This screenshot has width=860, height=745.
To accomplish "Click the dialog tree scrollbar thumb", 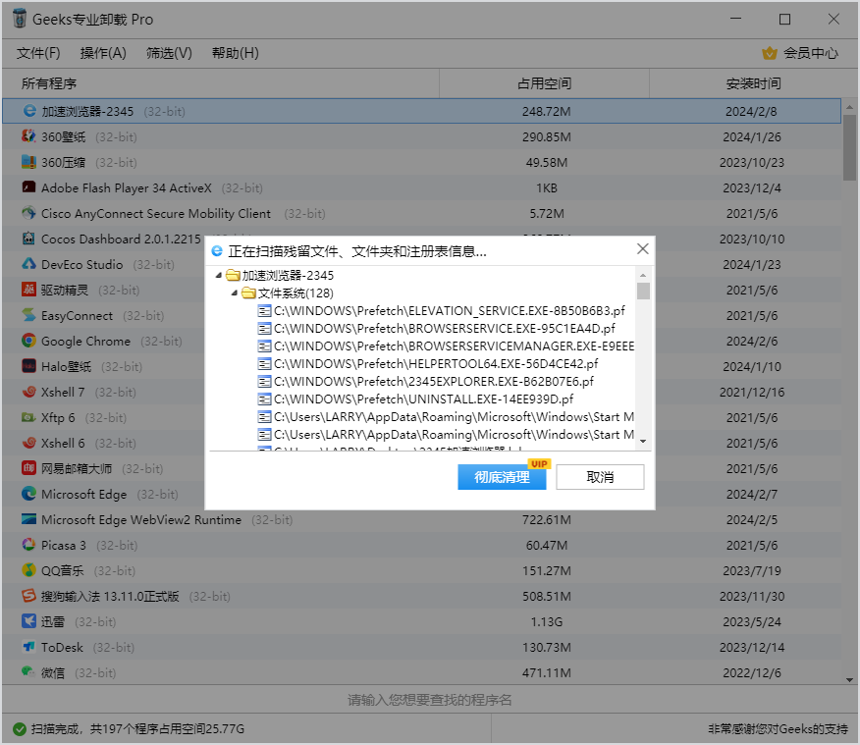I will pos(643,291).
